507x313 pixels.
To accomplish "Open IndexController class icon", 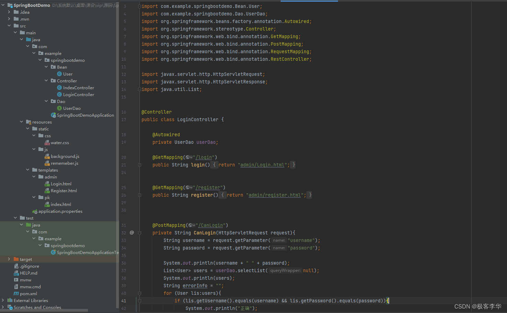I will pyautogui.click(x=59, y=88).
